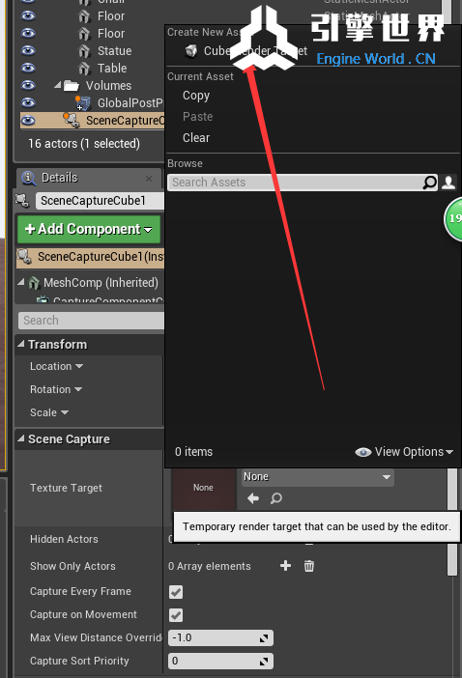
Task: Close the Details tab
Action: click(x=149, y=178)
